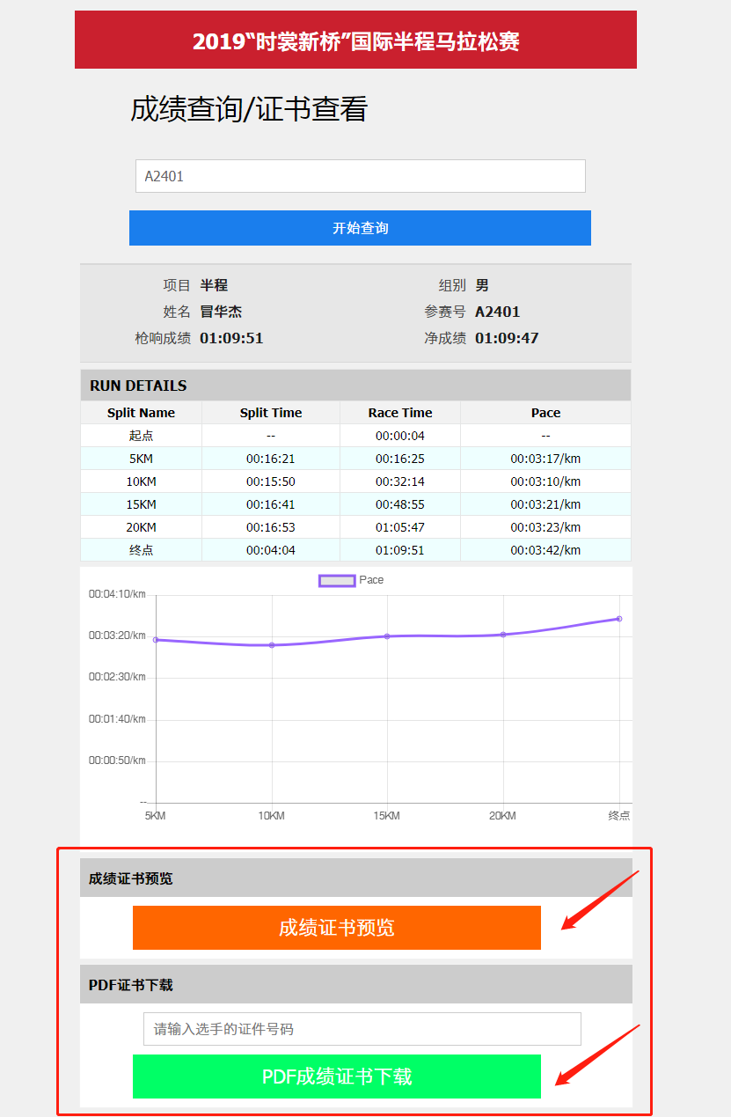Image resolution: width=731 pixels, height=1117 pixels.
Task: Click the 5KM data point on chart
Action: tap(156, 640)
